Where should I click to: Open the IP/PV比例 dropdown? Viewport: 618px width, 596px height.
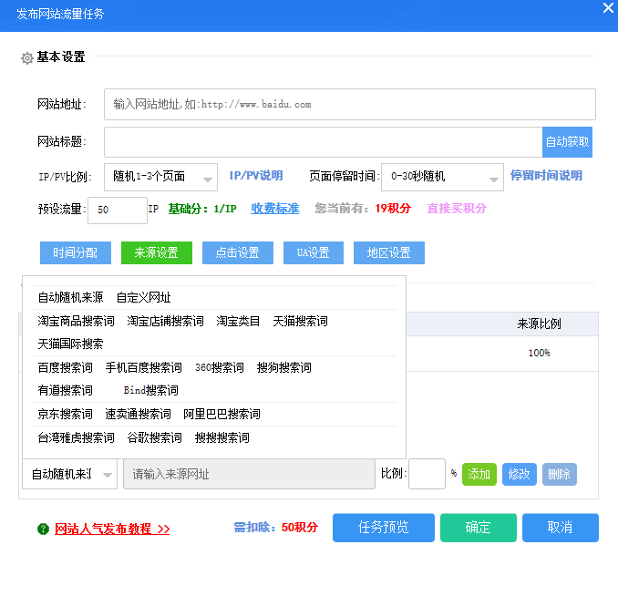click(x=160, y=177)
